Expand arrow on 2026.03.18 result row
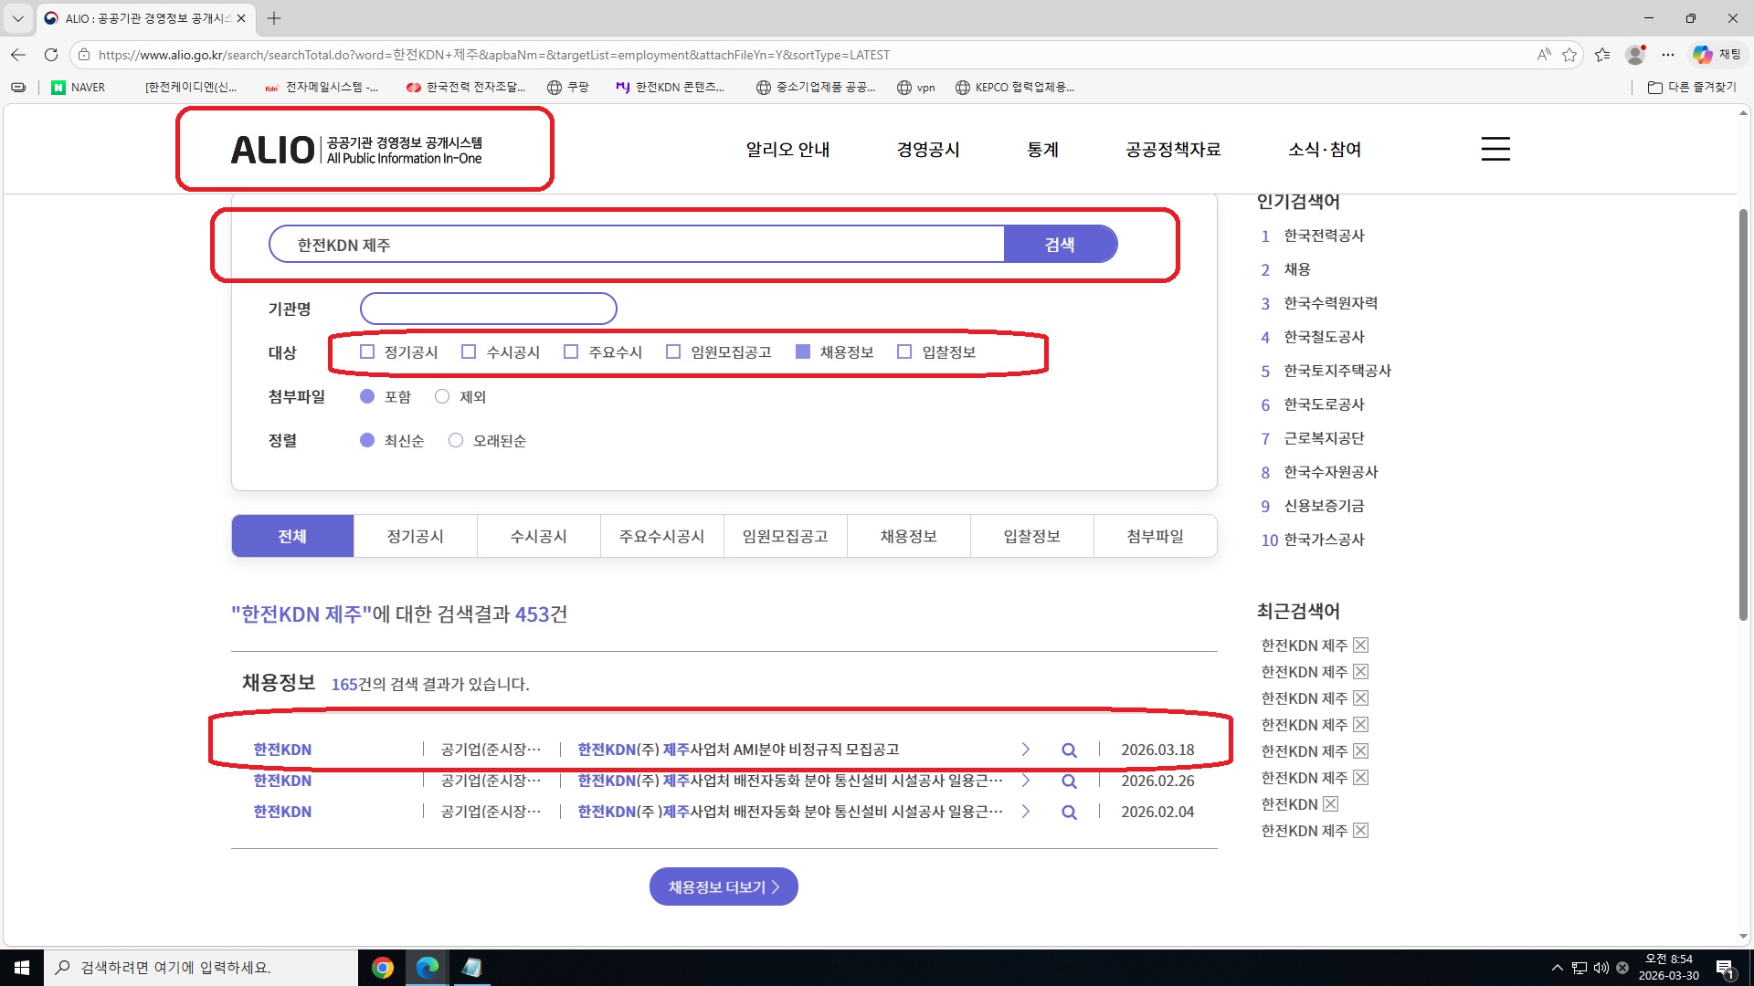Screen dimensions: 1754x986 click(1025, 750)
